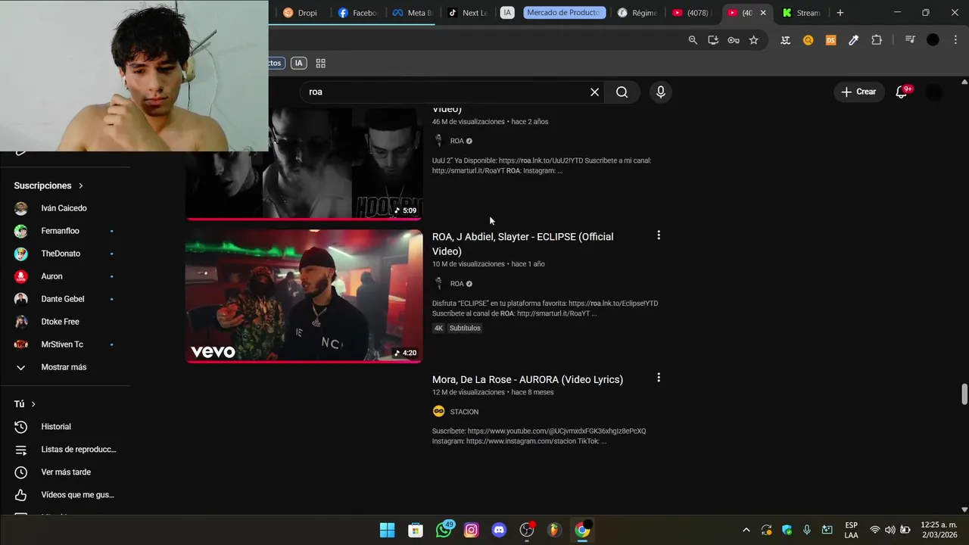Open more options for ECLIPSE video
This screenshot has height=545, width=969.
click(x=659, y=235)
